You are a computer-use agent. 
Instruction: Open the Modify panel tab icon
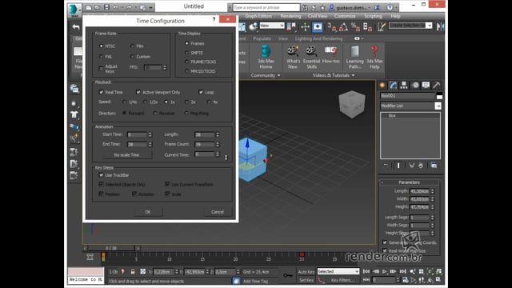393,86
